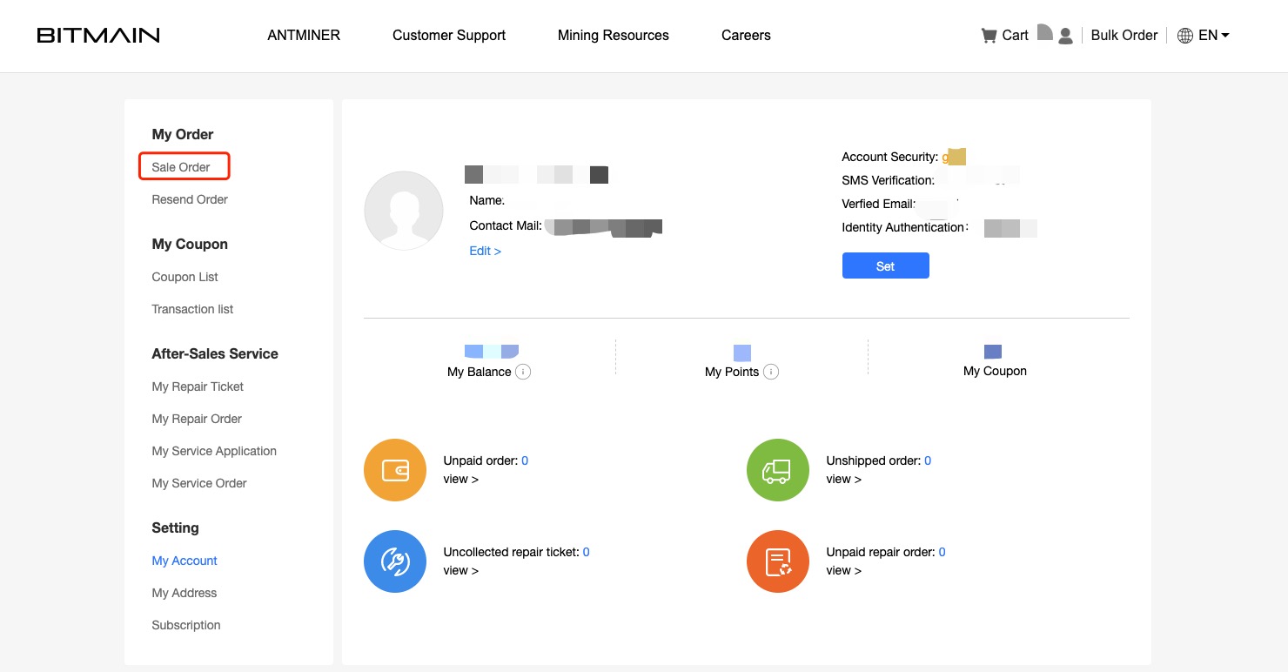Click the Uncollected repair ticket count 0
The height and width of the screenshot is (672, 1288).
587,552
